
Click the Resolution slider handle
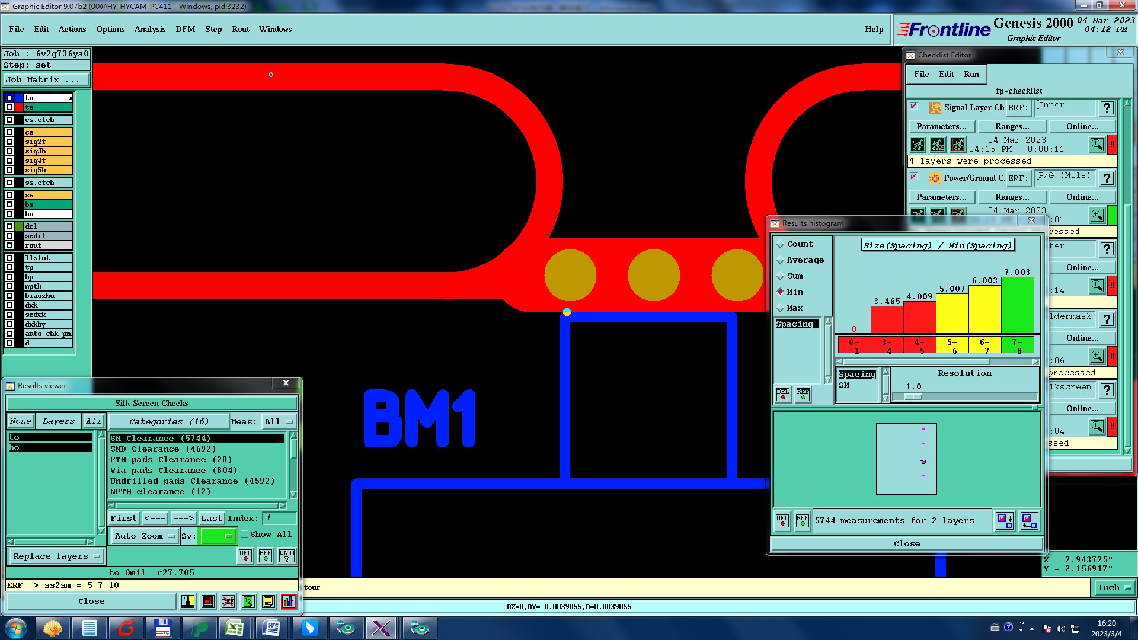(x=913, y=397)
